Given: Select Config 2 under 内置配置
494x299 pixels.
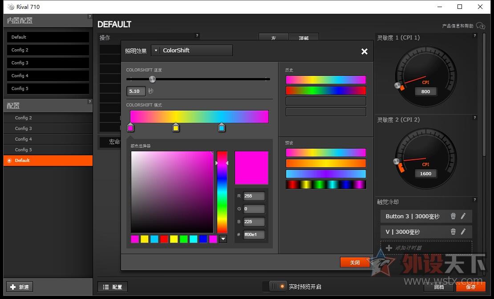Looking at the screenshot, I should click(48, 50).
